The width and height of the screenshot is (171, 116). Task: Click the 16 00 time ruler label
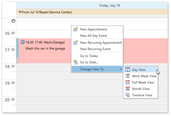point(10,33)
